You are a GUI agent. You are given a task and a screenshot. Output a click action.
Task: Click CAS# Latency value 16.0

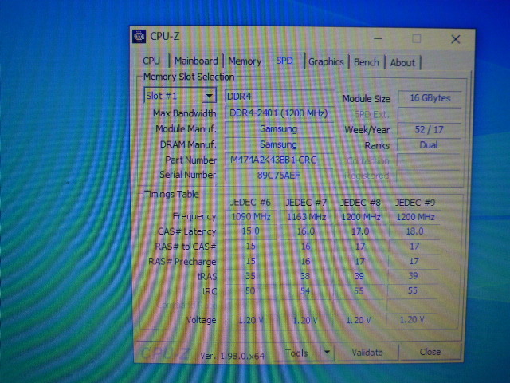[x=306, y=231]
